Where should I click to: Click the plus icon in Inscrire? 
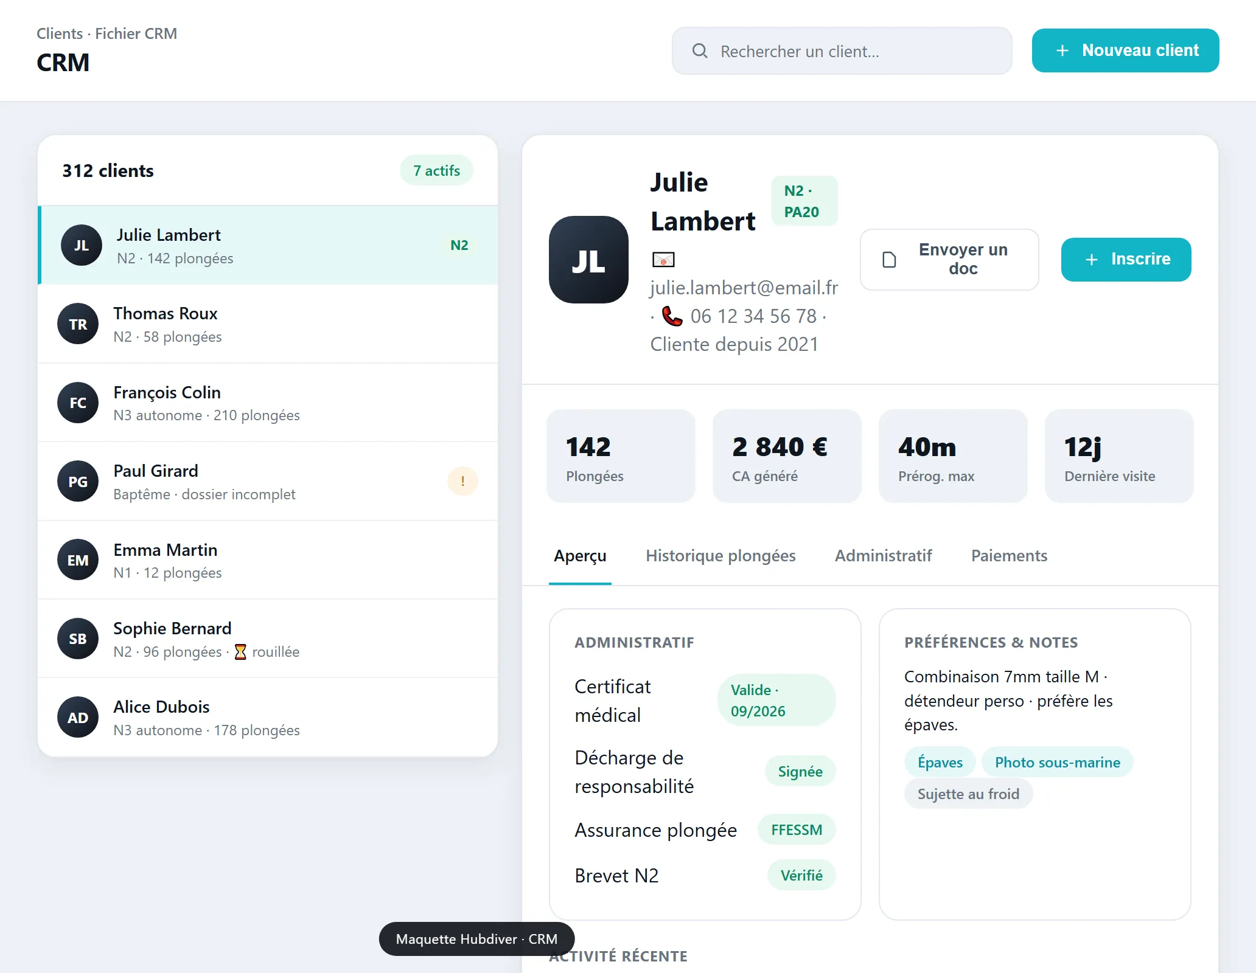click(x=1092, y=260)
